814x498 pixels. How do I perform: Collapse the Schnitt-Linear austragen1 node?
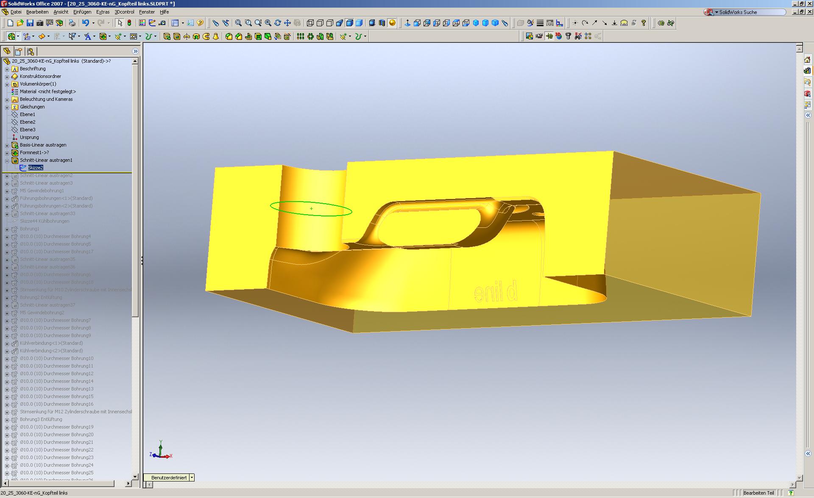pos(7,160)
